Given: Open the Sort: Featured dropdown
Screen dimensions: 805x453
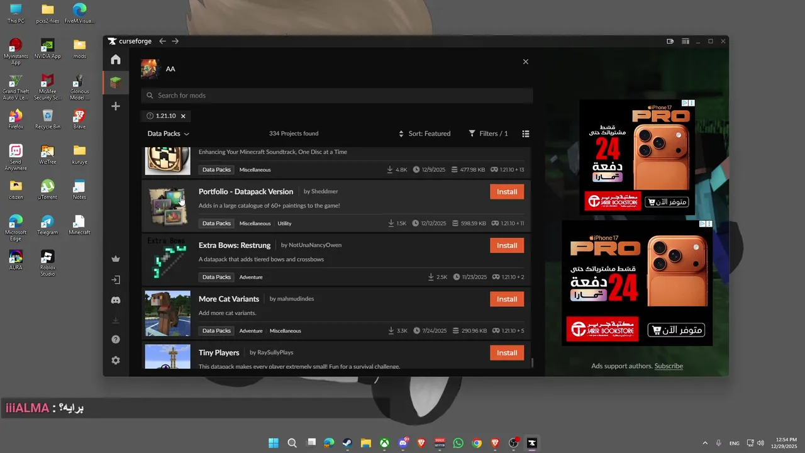Looking at the screenshot, I should tap(425, 133).
